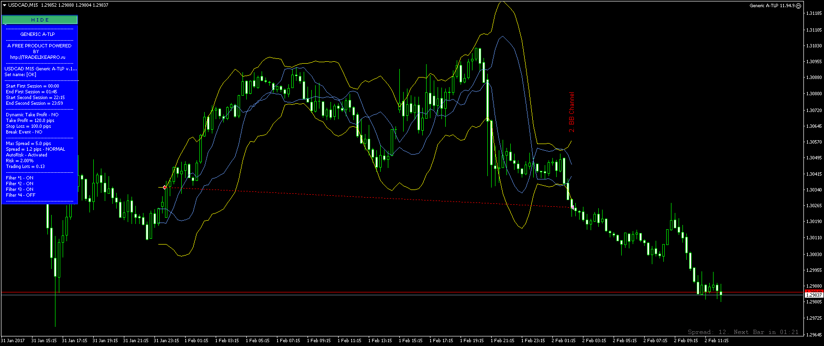824x346 pixels.
Task: Click Start First Session = 00:00 line
Action: click(33, 86)
